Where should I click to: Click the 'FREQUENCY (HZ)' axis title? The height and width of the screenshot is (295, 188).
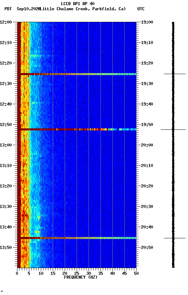click(x=81, y=278)
